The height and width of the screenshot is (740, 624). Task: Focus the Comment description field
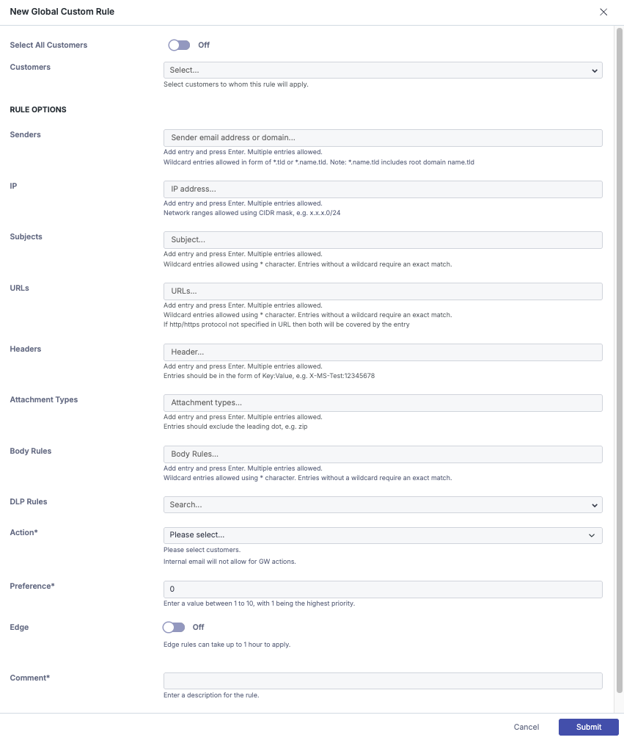[x=381, y=681]
